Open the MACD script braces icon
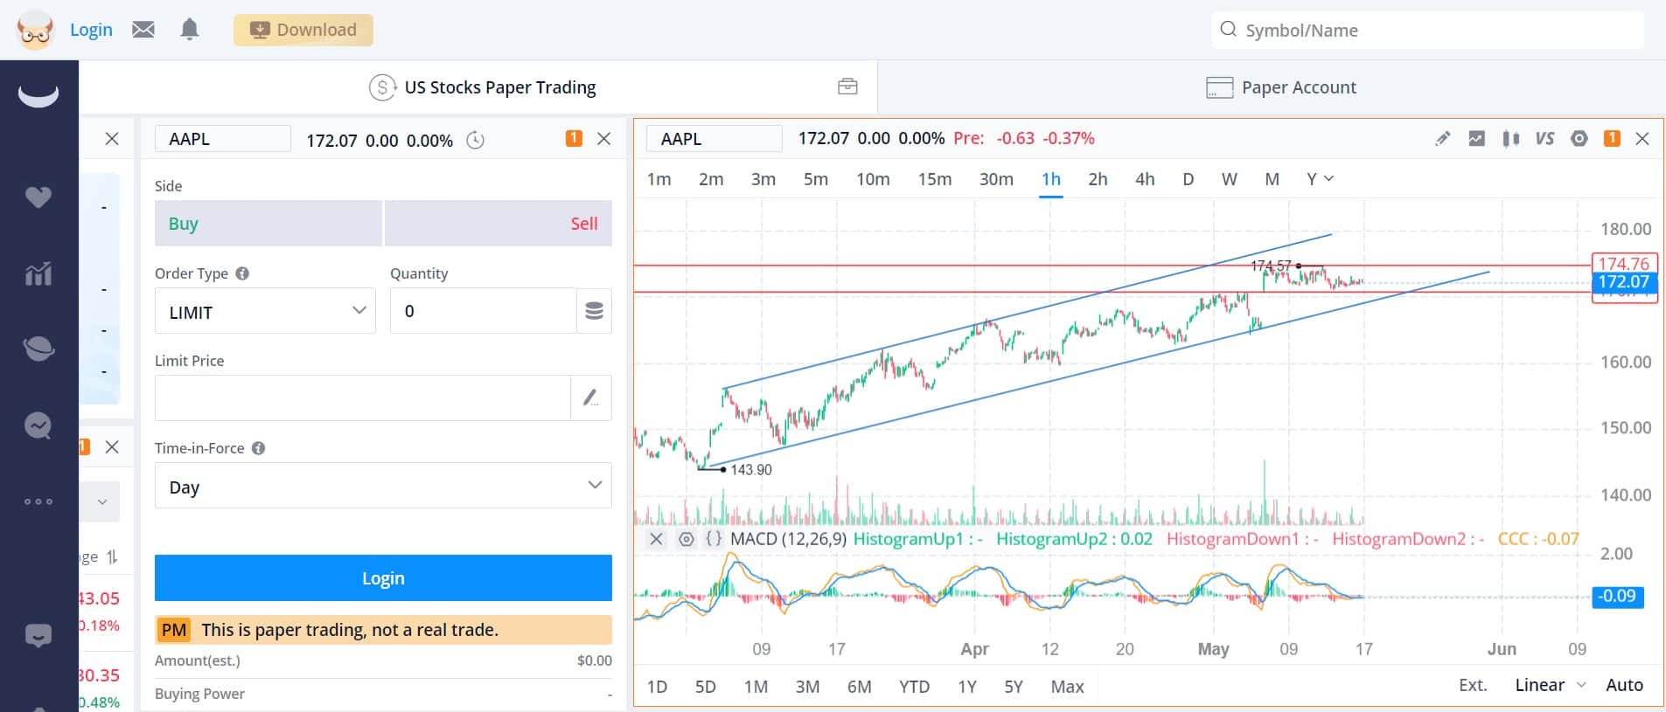Viewport: 1666px width, 712px height. [714, 539]
